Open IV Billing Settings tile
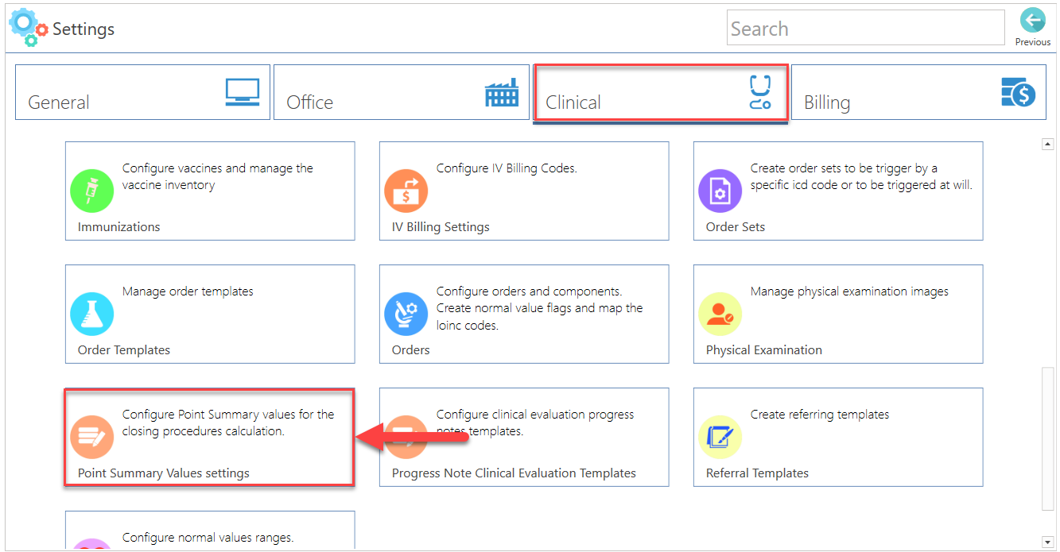 point(524,191)
